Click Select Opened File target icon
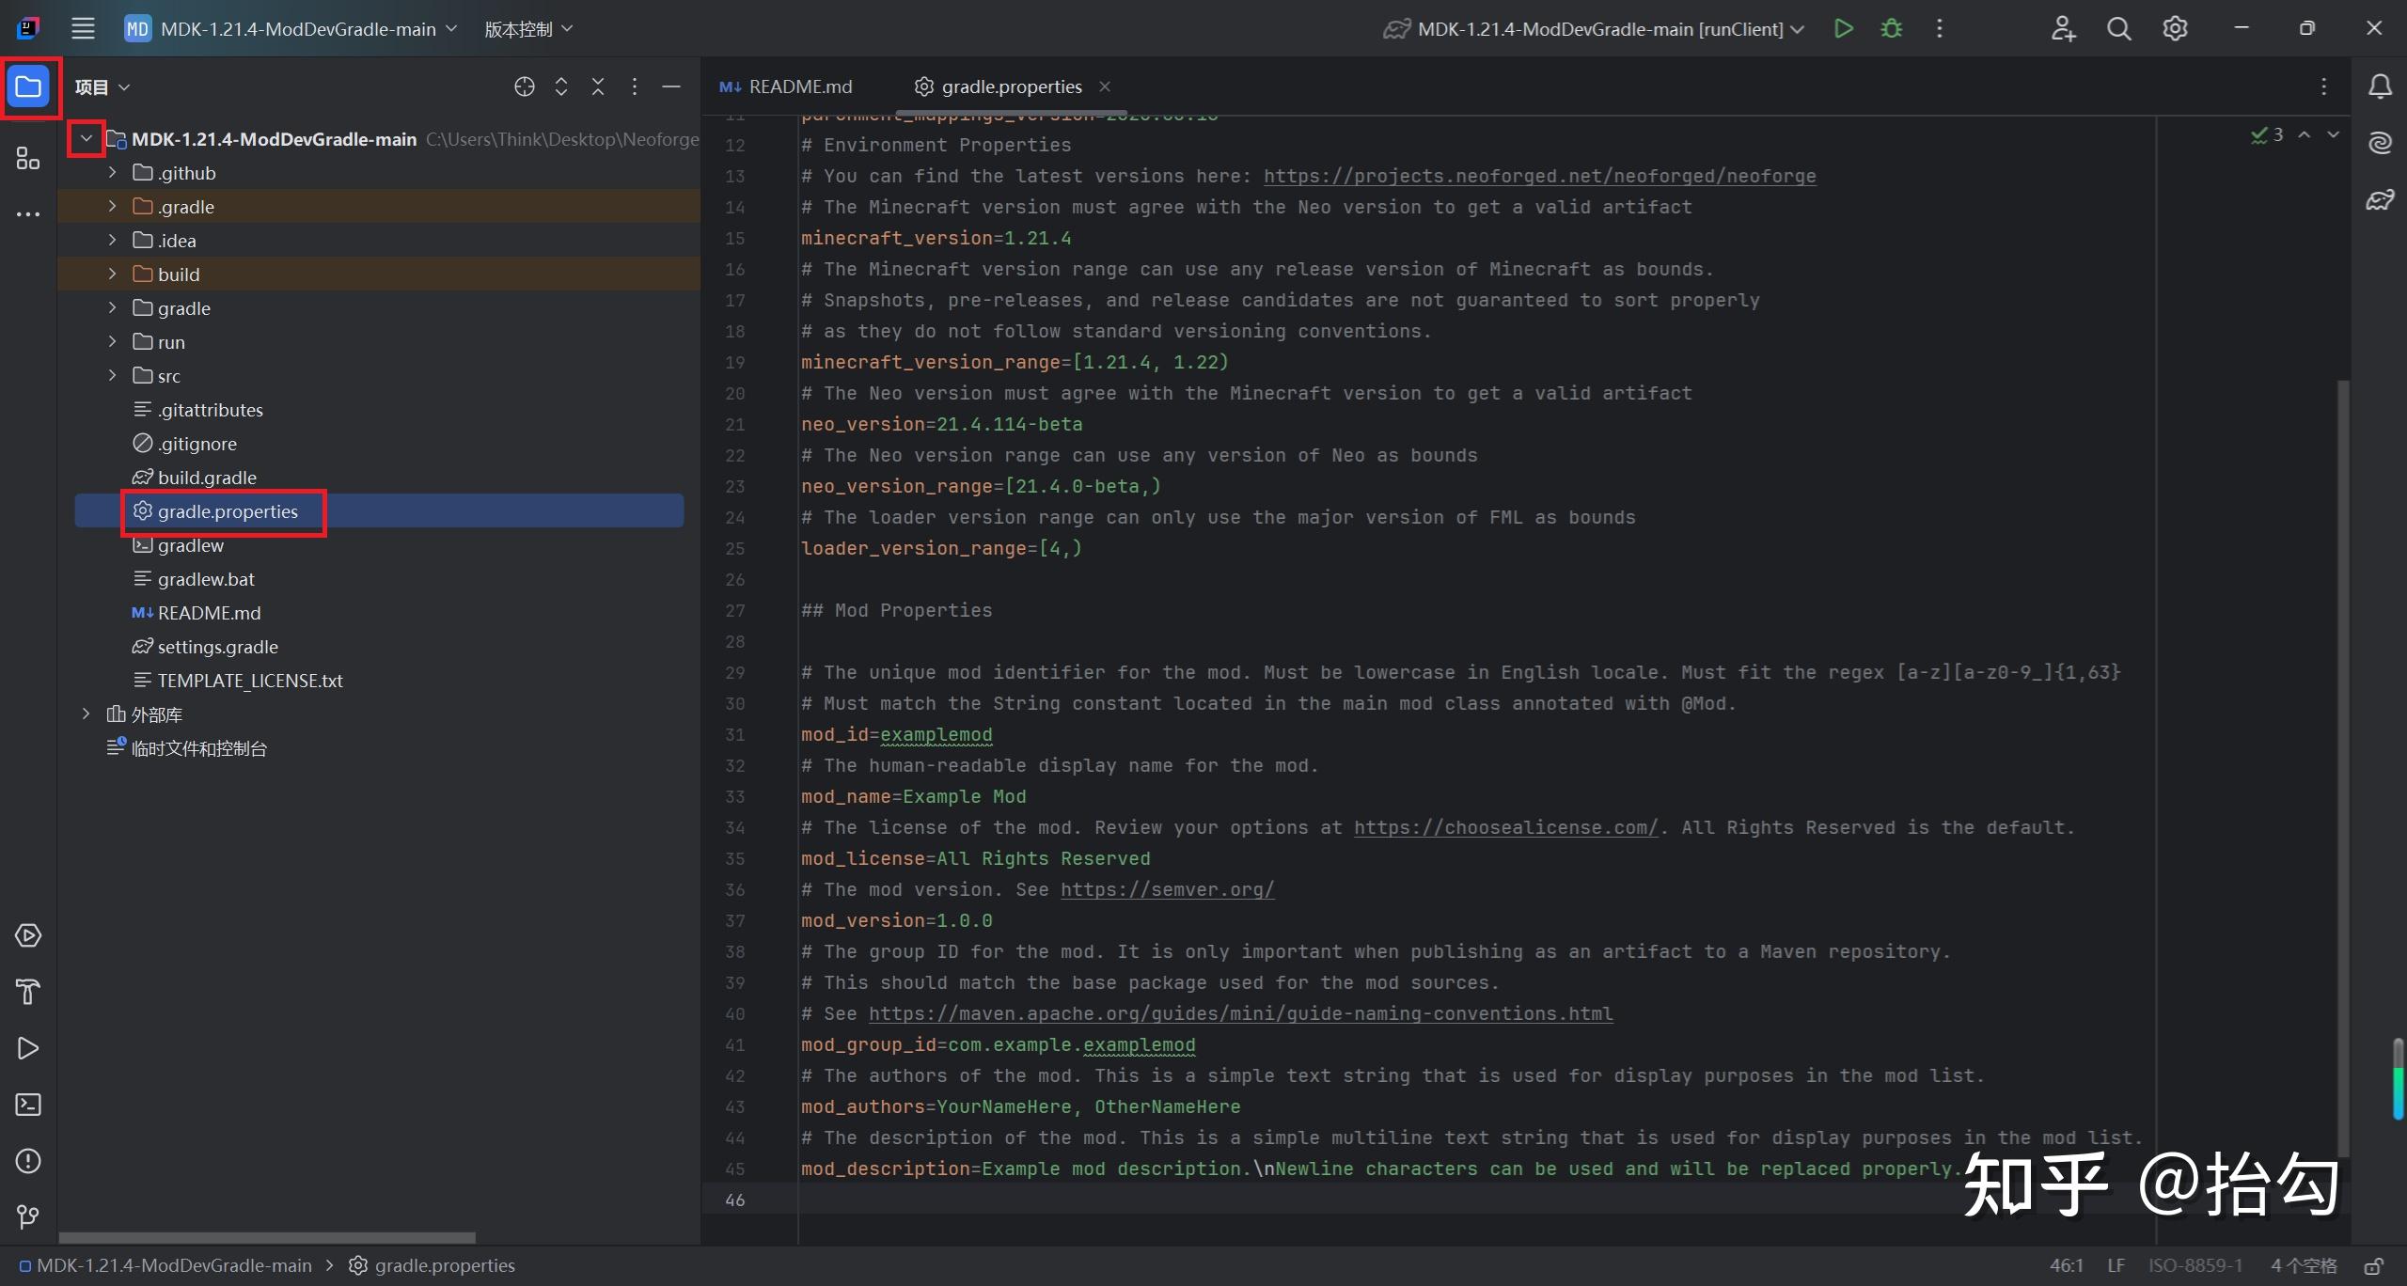Image resolution: width=2407 pixels, height=1286 pixels. 525,87
